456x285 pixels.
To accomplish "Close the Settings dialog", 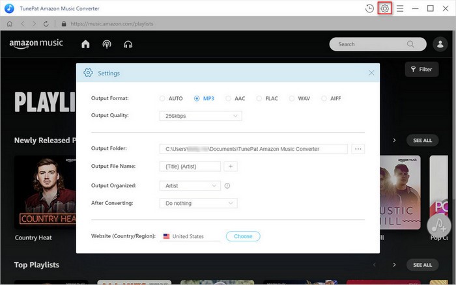I will (x=371, y=73).
